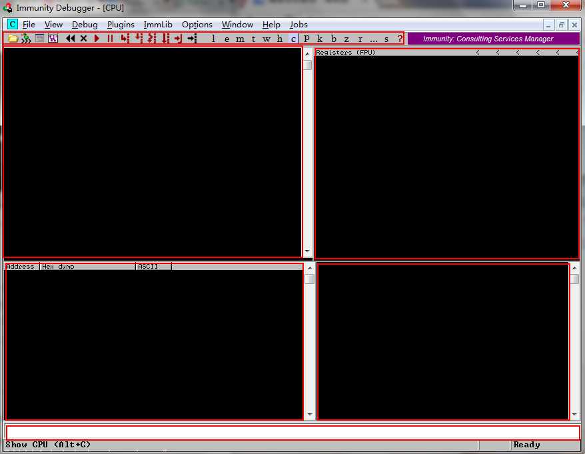Show CPU window with 'c' button
Image resolution: width=585 pixels, height=454 pixels.
[293, 39]
